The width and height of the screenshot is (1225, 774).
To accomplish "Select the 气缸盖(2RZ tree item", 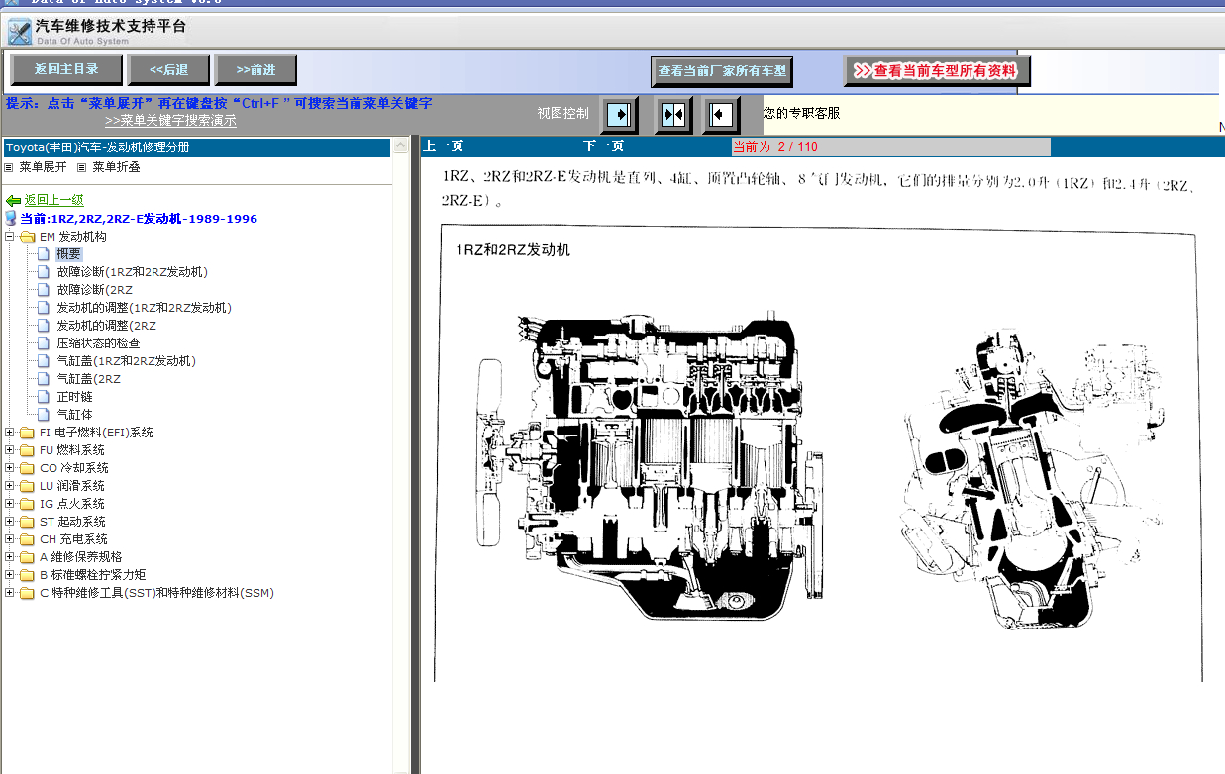I will (88, 379).
